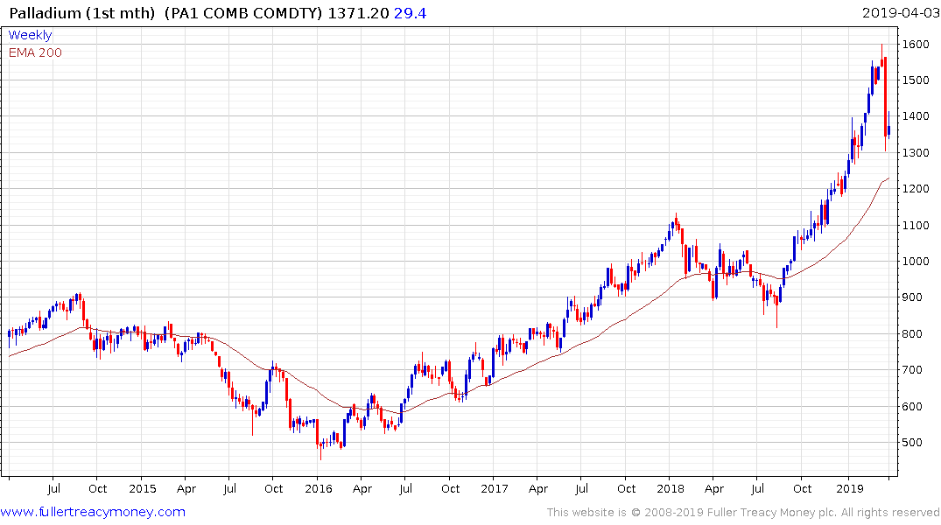Click the 800 price axis label

point(912,334)
